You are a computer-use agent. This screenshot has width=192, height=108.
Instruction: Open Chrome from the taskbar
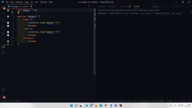coord(106,105)
